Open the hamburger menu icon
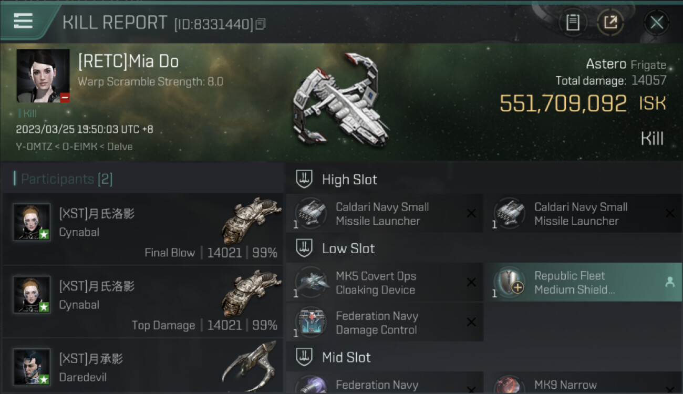Viewport: 683px width, 394px height. point(23,22)
